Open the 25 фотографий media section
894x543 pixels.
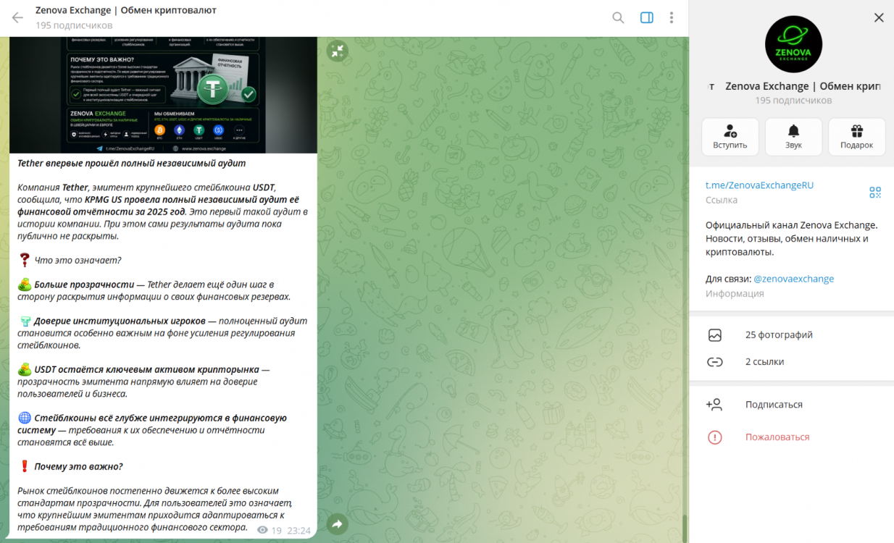[x=791, y=335]
